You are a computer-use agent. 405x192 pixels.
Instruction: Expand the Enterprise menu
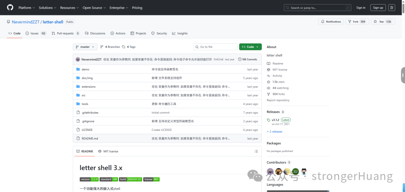[119, 8]
